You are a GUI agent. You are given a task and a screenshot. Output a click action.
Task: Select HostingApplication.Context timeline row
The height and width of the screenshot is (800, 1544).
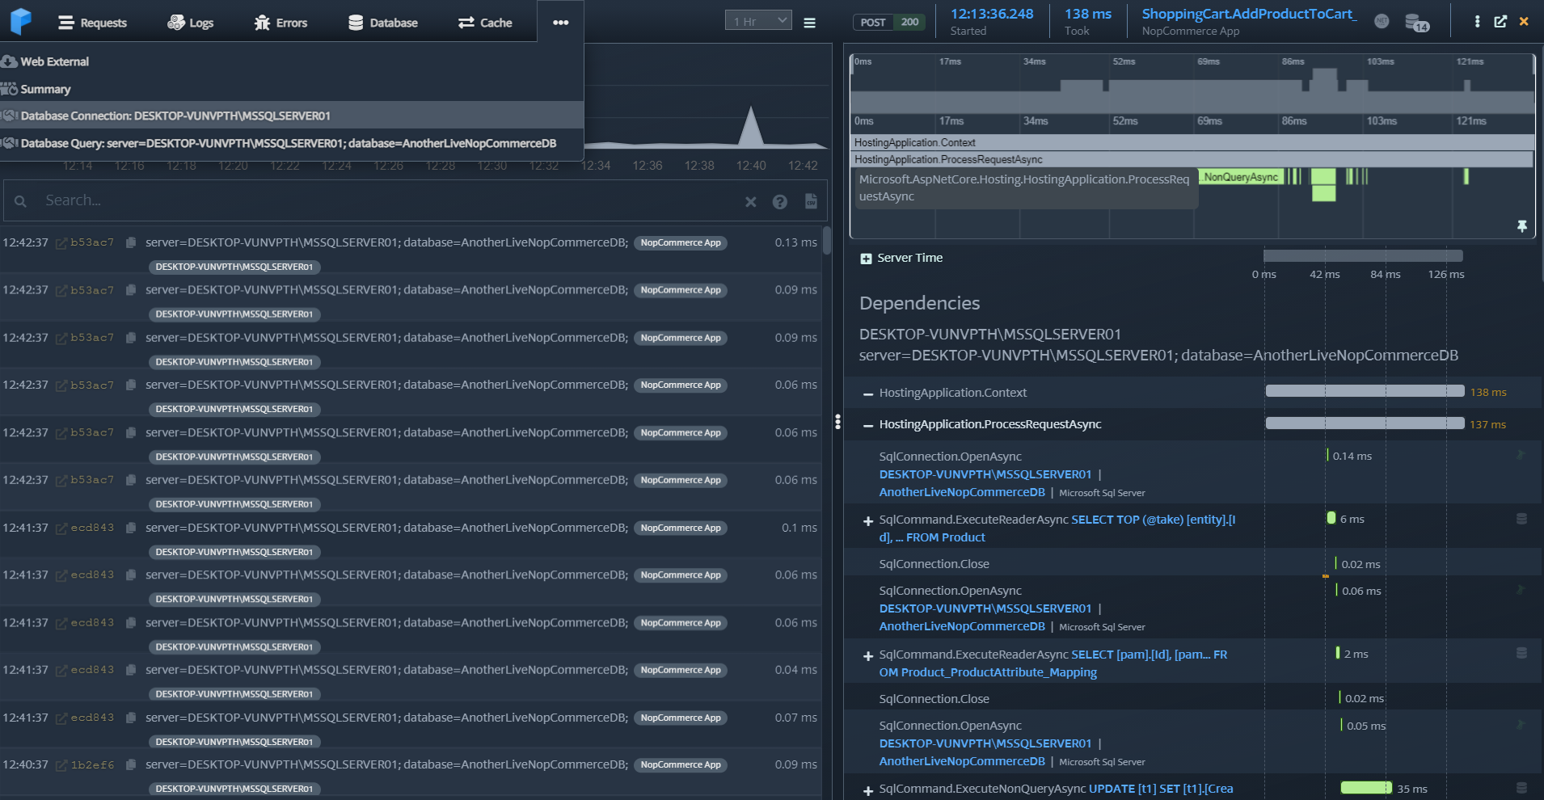(x=1193, y=142)
